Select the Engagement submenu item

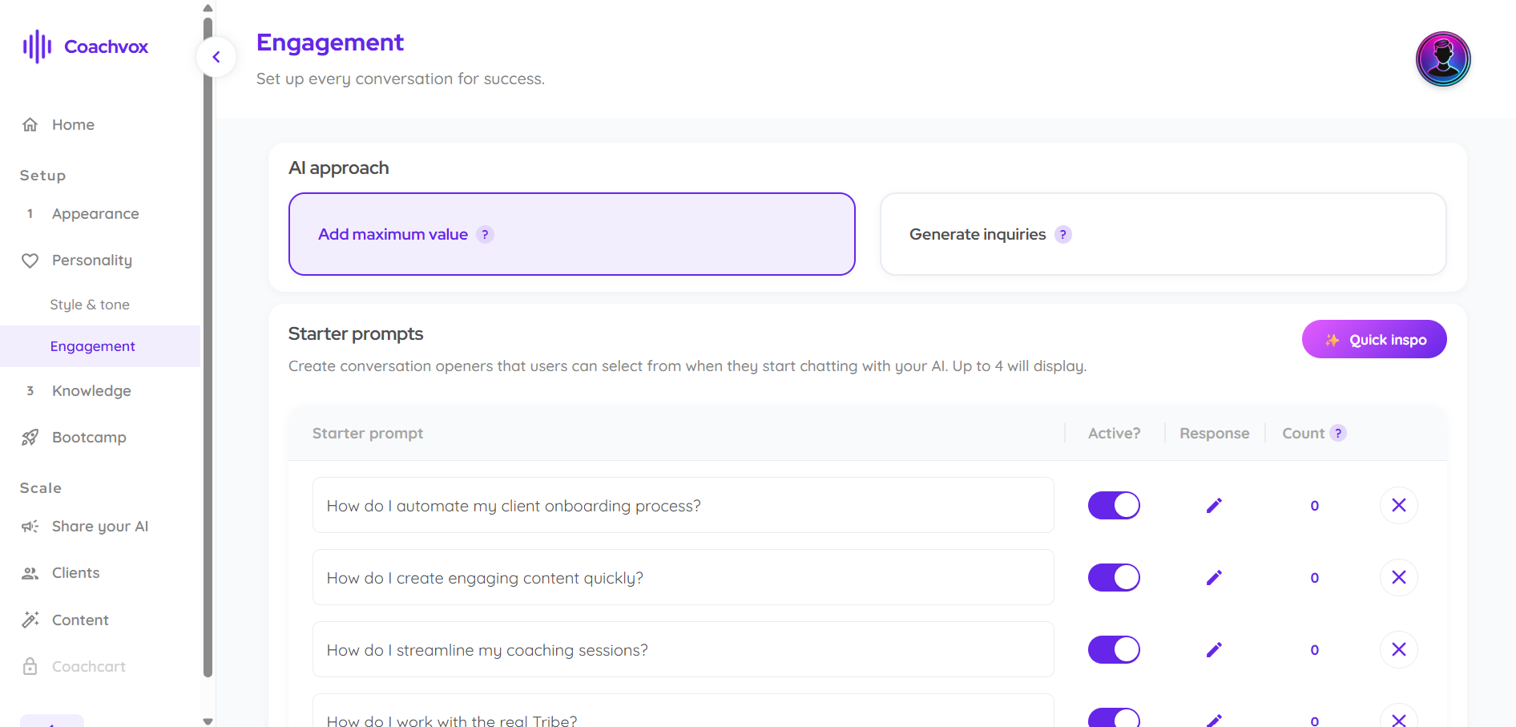(100, 346)
